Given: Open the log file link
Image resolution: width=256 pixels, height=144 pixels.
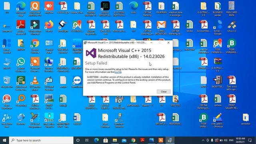Looking at the screenshot, I should [118, 72].
